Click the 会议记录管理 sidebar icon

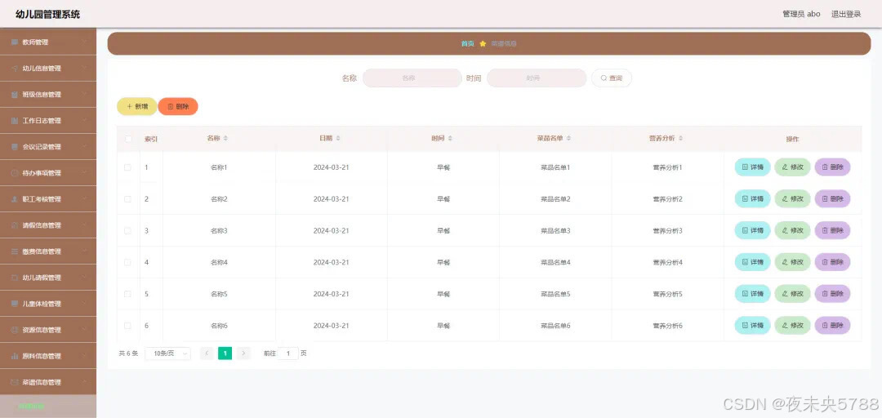(16, 147)
